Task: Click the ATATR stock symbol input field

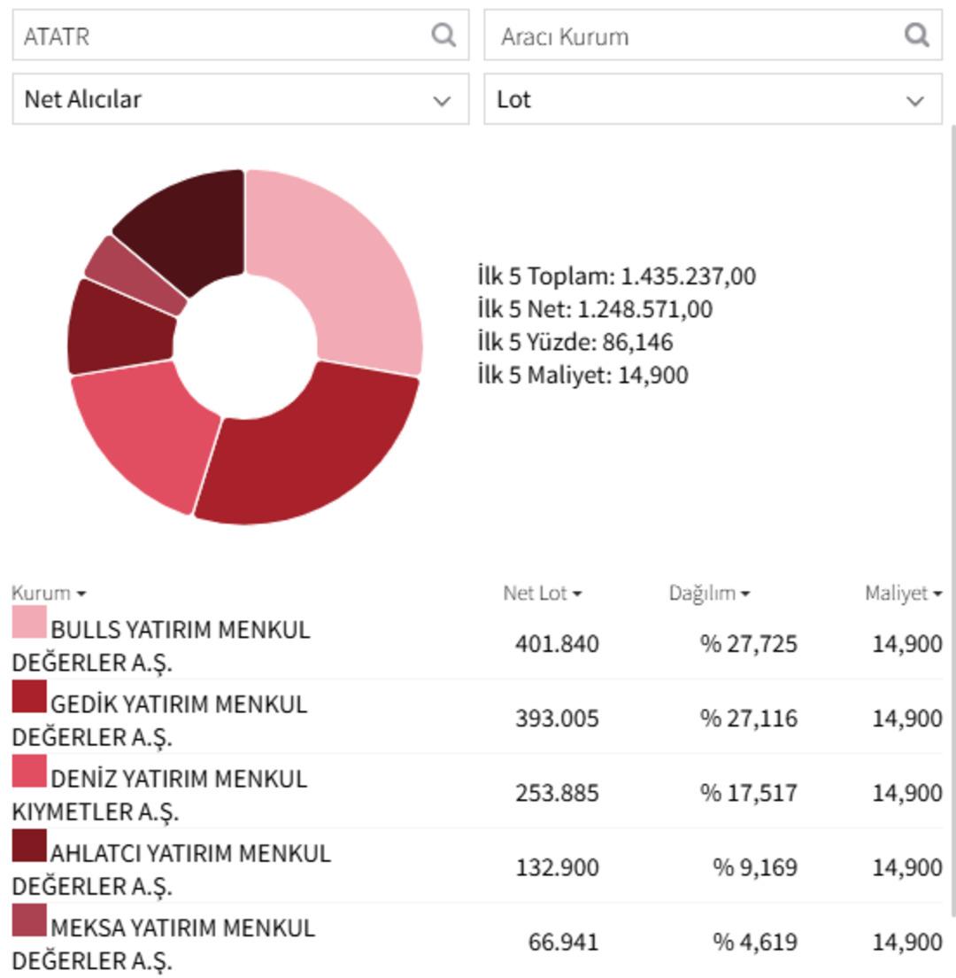Action: click(x=221, y=36)
